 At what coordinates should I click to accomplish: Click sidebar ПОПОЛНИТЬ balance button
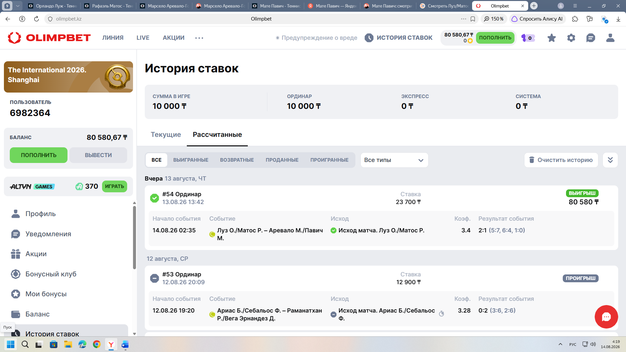(x=38, y=155)
